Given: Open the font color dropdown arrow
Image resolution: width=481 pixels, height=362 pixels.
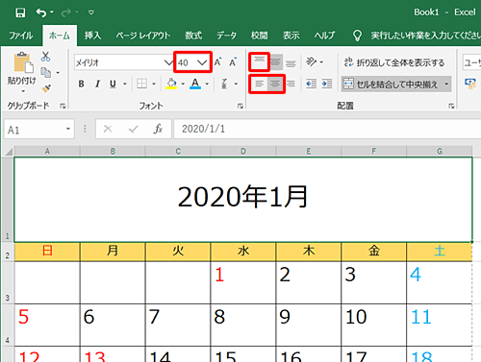Looking at the screenshot, I should click(207, 84).
